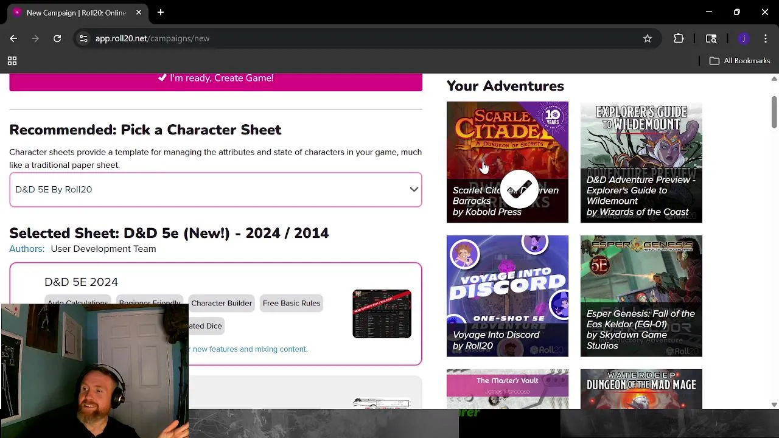Image resolution: width=779 pixels, height=438 pixels.
Task: Open the media control icon in toolbar
Action: pos(711,38)
